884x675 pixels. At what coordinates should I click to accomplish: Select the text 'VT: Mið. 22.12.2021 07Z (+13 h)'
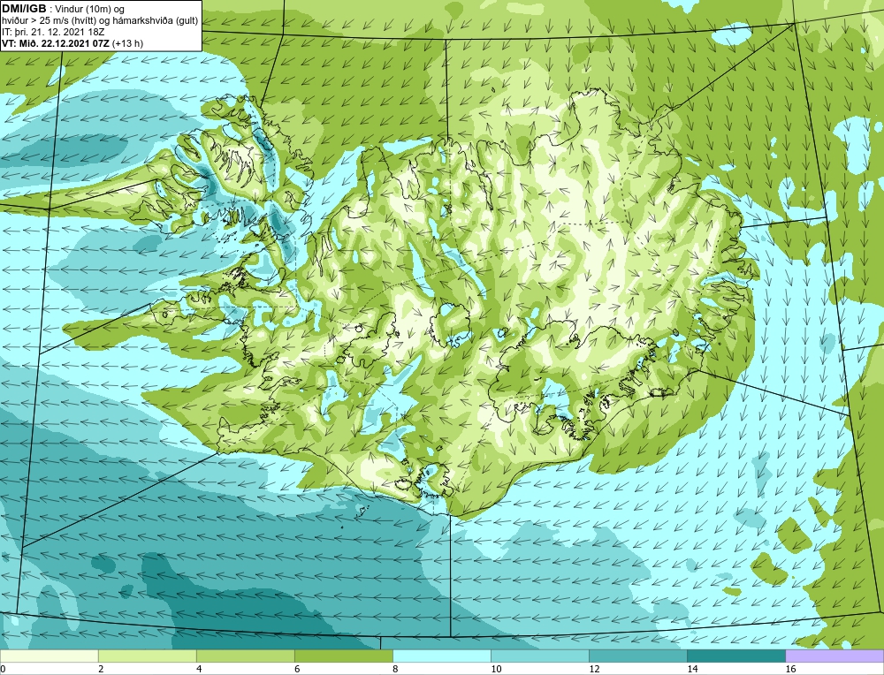coord(72,43)
